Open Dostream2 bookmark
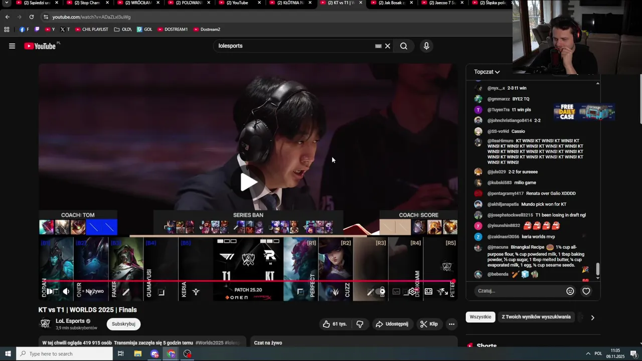Screen dimensions: 642x361 tap(207, 30)
